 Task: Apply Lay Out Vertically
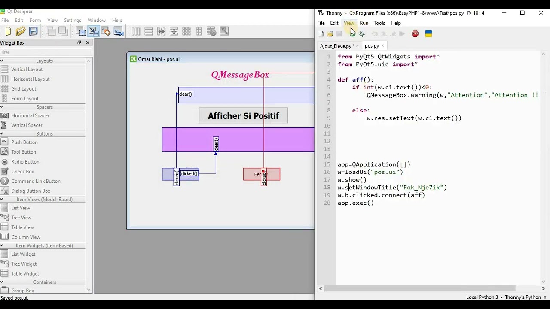tap(149, 31)
